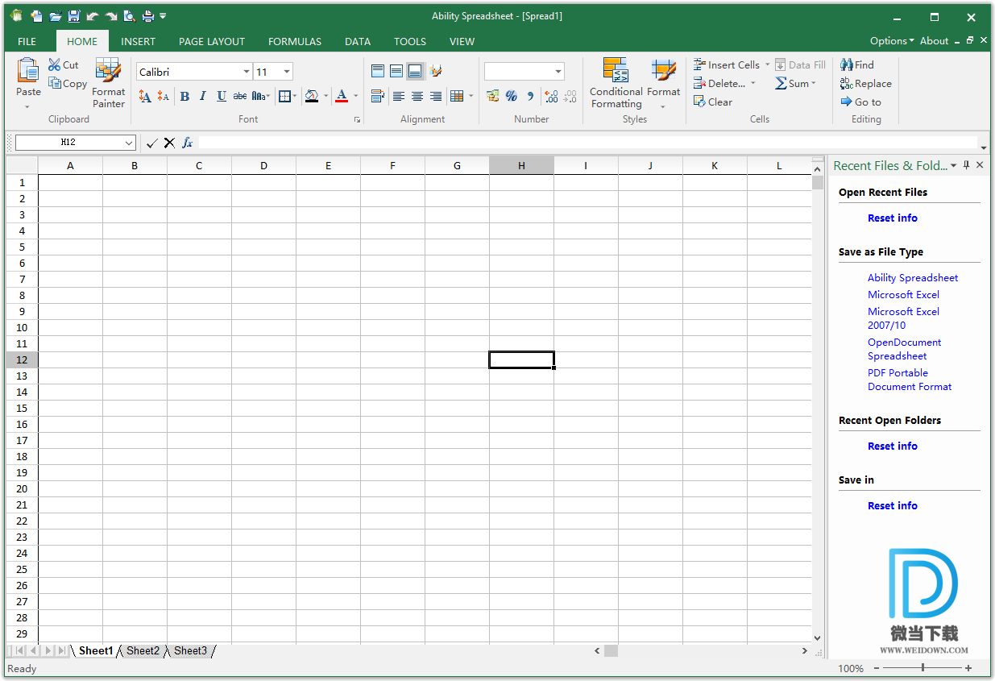Click the Print icon in title bar

tap(148, 16)
